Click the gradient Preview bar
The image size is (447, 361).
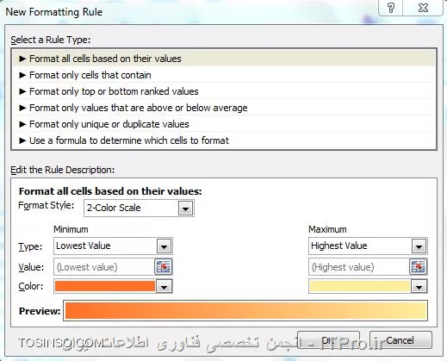pos(245,310)
